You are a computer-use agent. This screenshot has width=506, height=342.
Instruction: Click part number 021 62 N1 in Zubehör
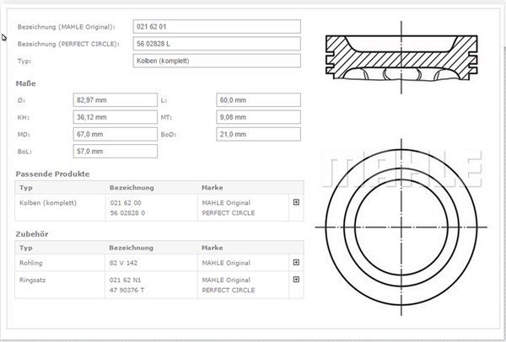point(125,280)
